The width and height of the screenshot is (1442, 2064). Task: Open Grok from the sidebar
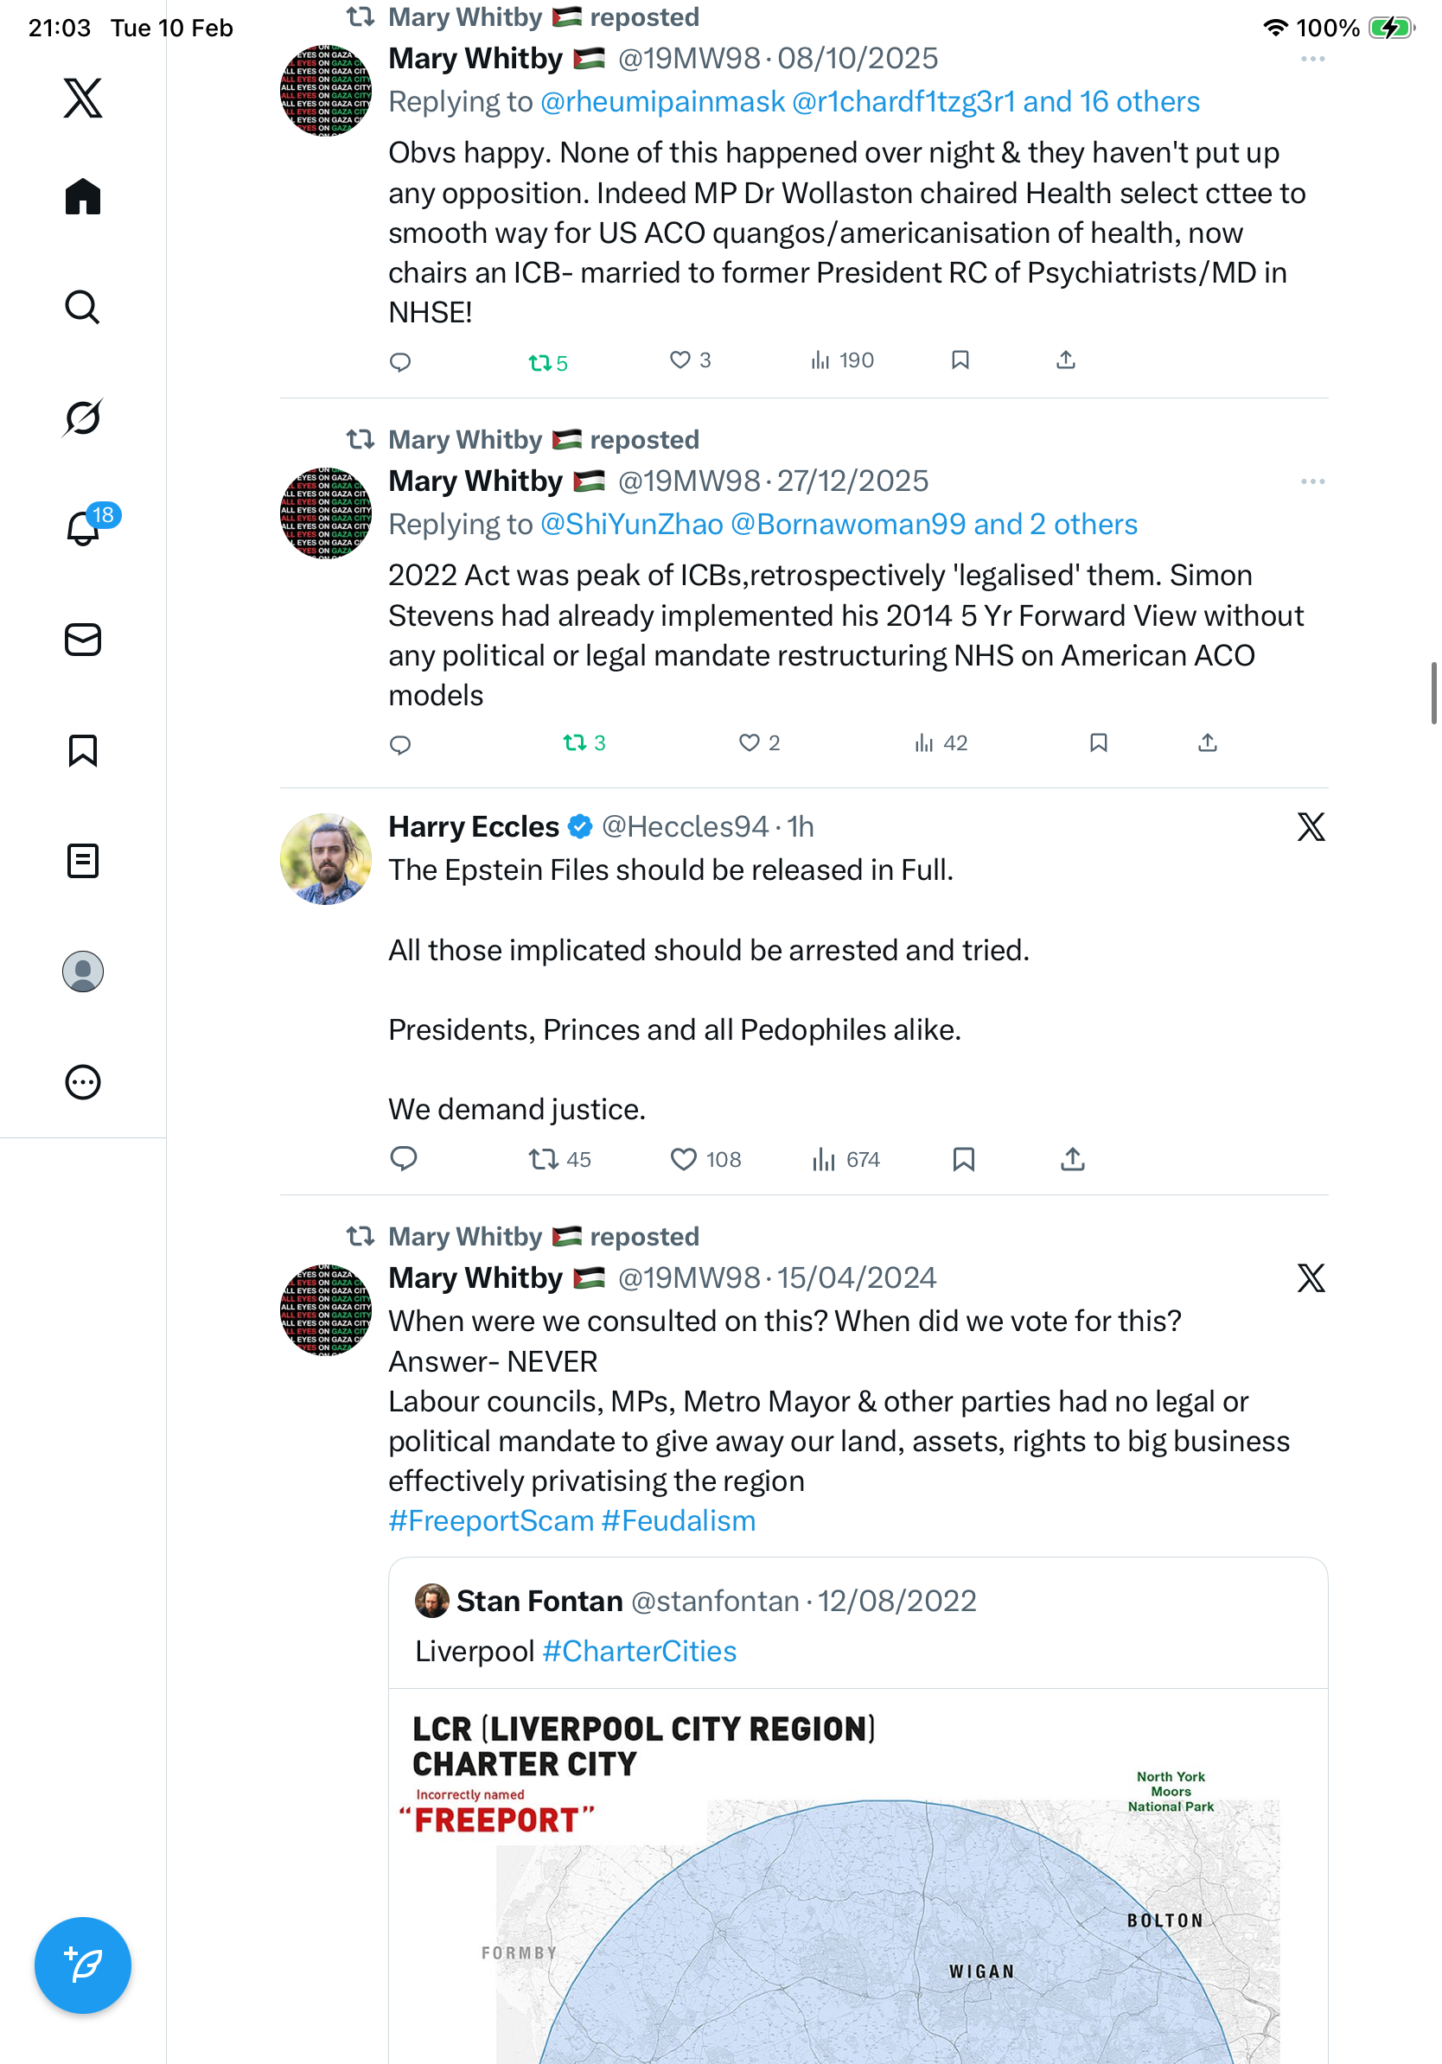pos(83,418)
